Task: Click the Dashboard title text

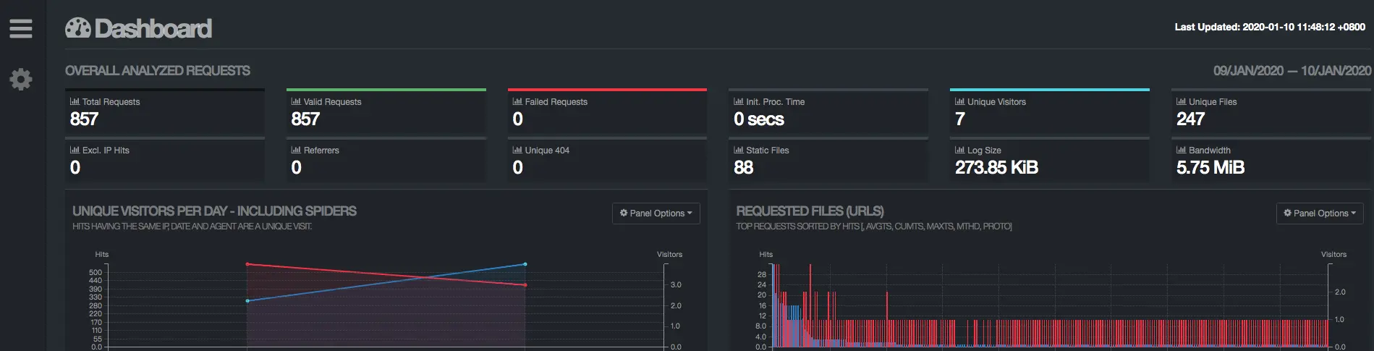Action: [x=153, y=28]
